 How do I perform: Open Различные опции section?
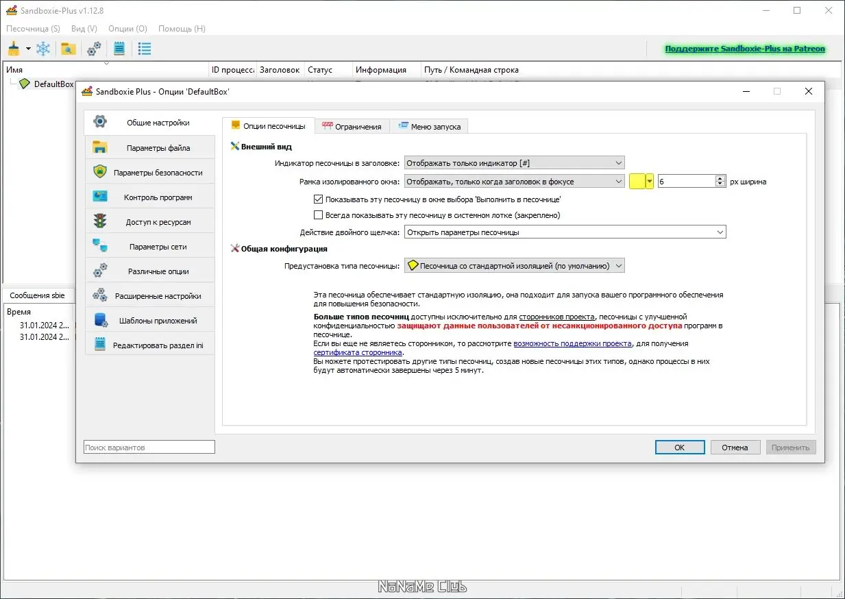pyautogui.click(x=149, y=271)
